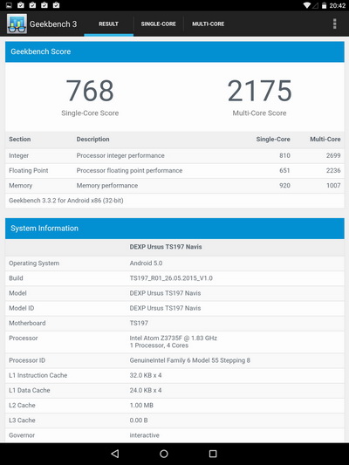Select the Floating Point performance row
349x465 pixels.
tap(174, 170)
